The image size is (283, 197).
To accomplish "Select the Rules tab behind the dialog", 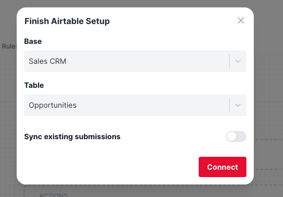I will (9, 46).
